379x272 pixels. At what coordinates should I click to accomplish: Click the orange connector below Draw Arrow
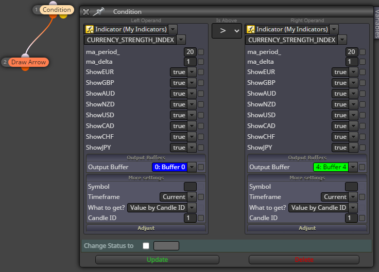[25, 68]
